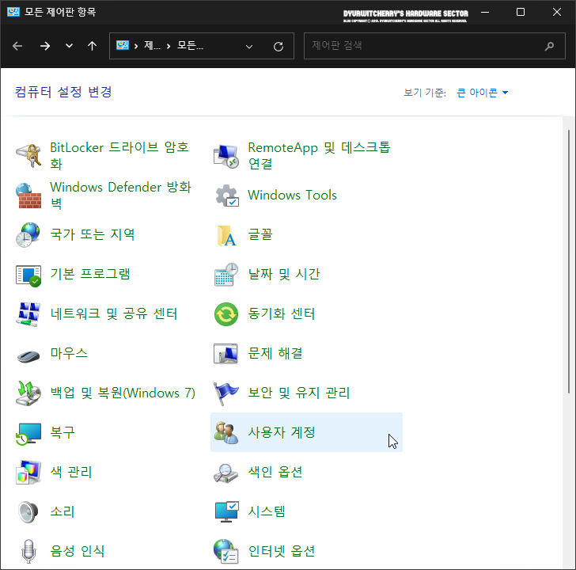Click the 네트워크 및 공유 센터 icon
The image size is (576, 570).
[x=28, y=314]
